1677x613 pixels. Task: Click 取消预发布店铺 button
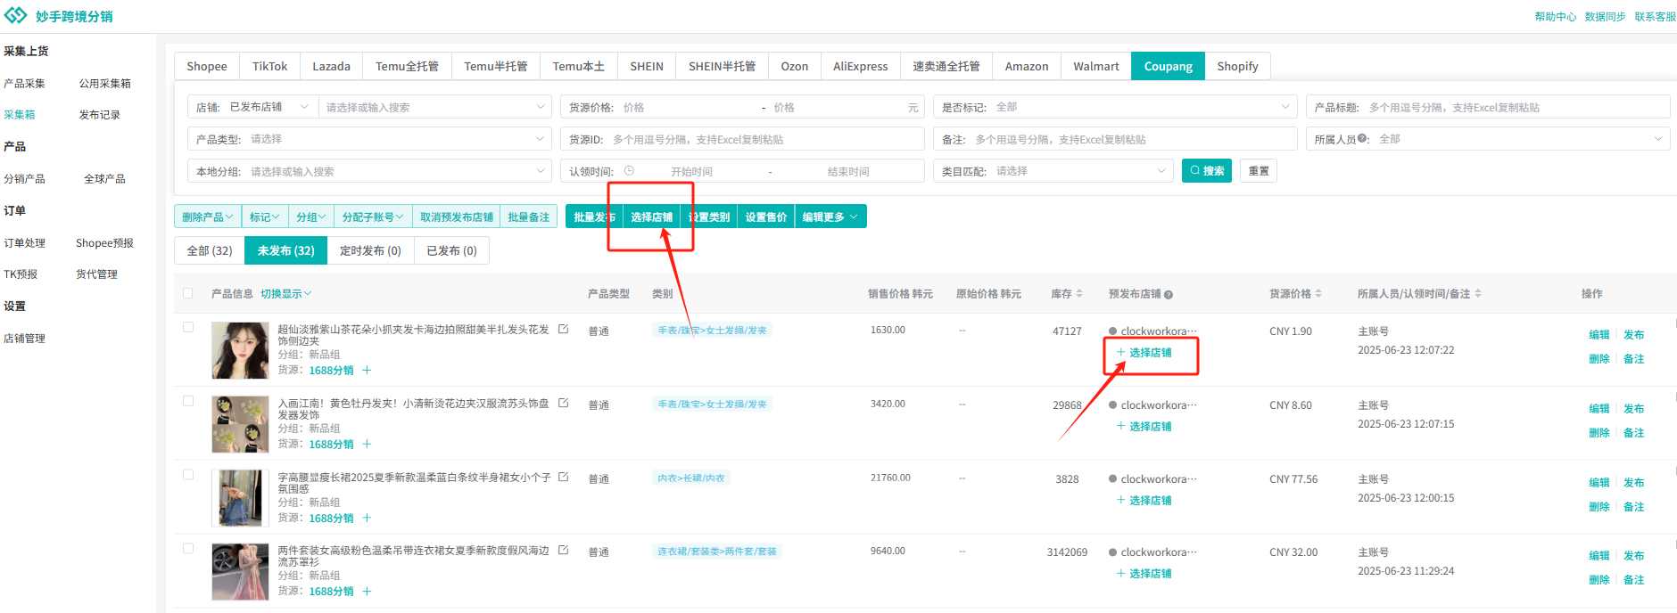[x=457, y=217]
